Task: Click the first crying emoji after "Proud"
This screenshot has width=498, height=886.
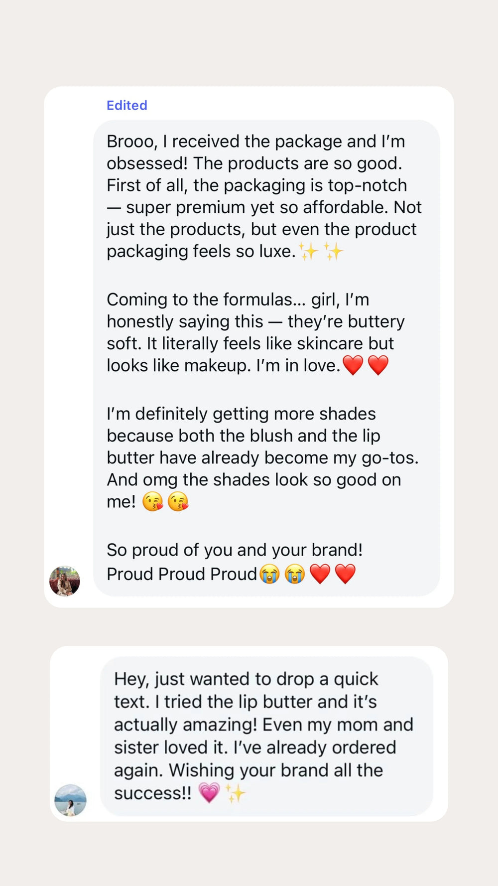Action: [x=269, y=574]
